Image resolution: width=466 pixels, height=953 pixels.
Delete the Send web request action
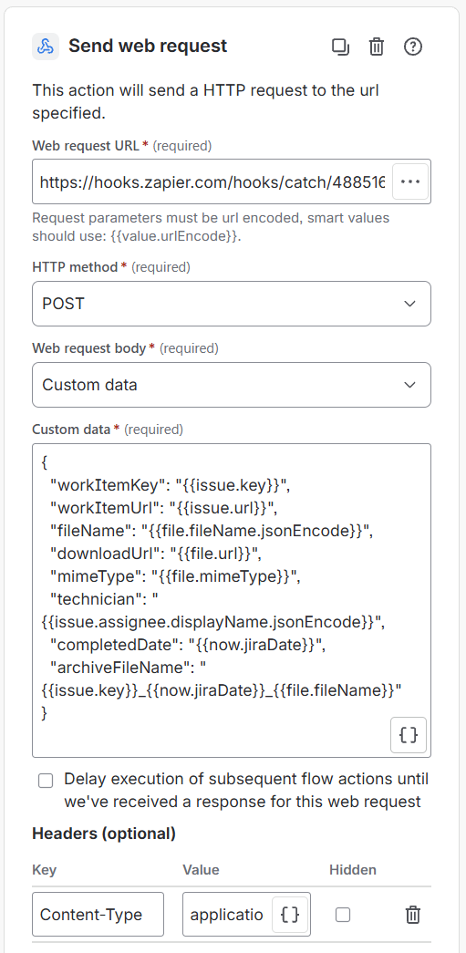pos(377,47)
